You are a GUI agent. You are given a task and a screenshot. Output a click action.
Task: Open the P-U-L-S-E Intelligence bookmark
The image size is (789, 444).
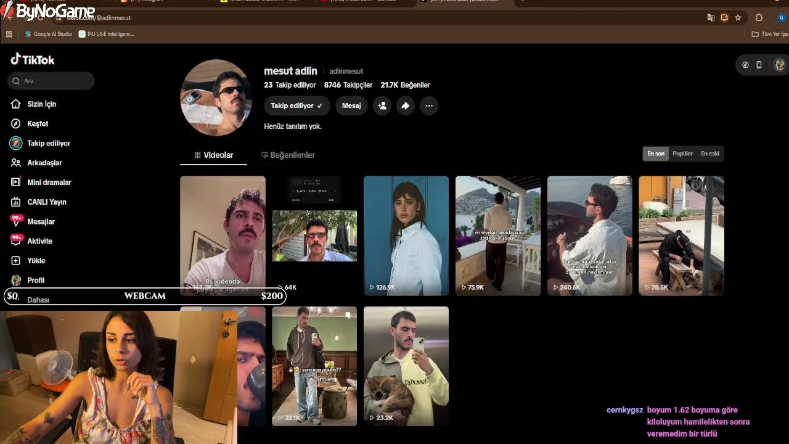(x=107, y=34)
